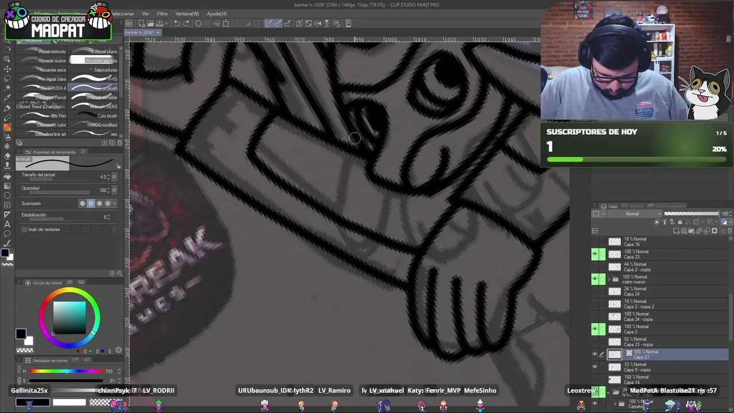Select the active orange Brush tool
This screenshot has height=413, width=734.
[x=7, y=127]
